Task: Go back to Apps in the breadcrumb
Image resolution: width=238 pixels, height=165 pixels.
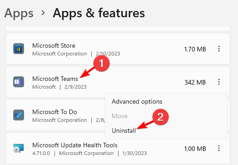Action: pos(19,13)
